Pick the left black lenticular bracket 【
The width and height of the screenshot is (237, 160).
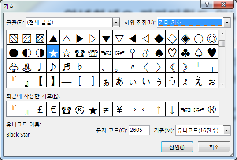coord(40,81)
